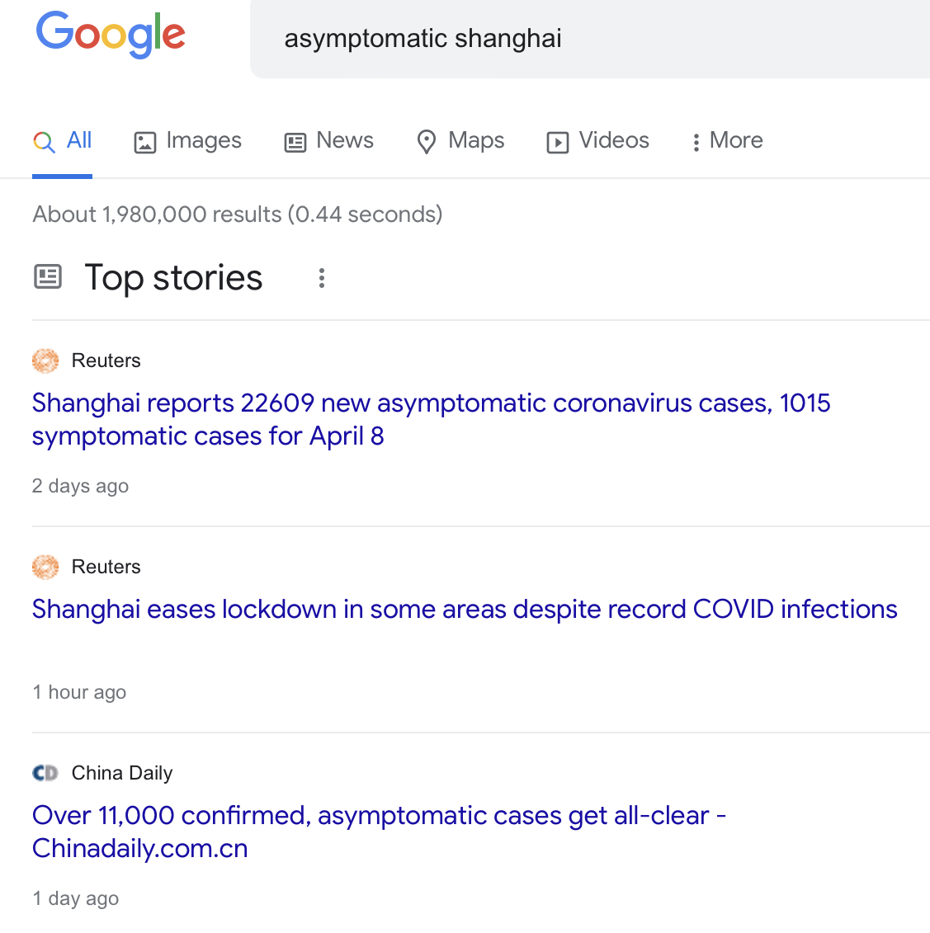Screen dimensions: 930x933
Task: Click the first Reuters source icon
Action: [45, 360]
